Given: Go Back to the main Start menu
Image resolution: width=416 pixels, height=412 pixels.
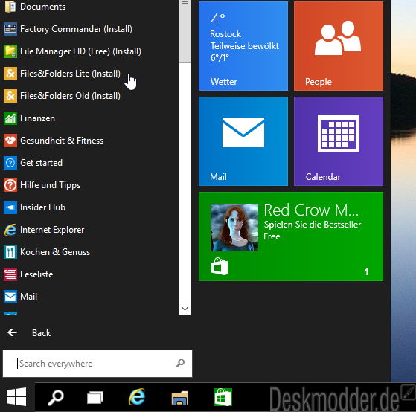Looking at the screenshot, I should [29, 332].
